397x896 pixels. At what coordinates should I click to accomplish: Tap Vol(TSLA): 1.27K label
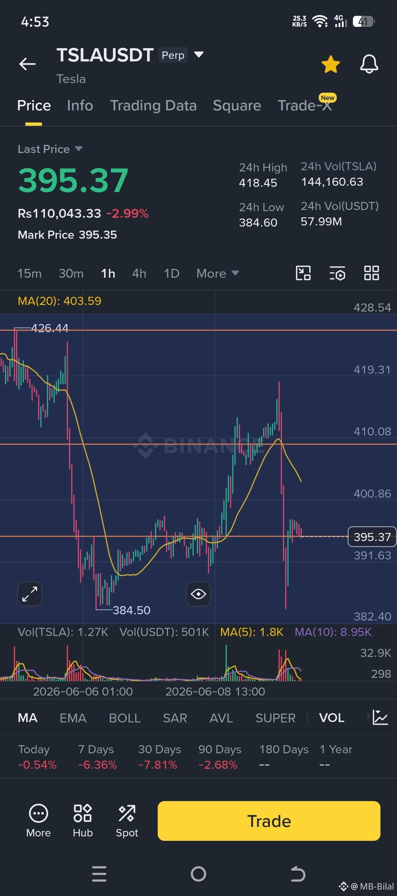click(x=63, y=632)
